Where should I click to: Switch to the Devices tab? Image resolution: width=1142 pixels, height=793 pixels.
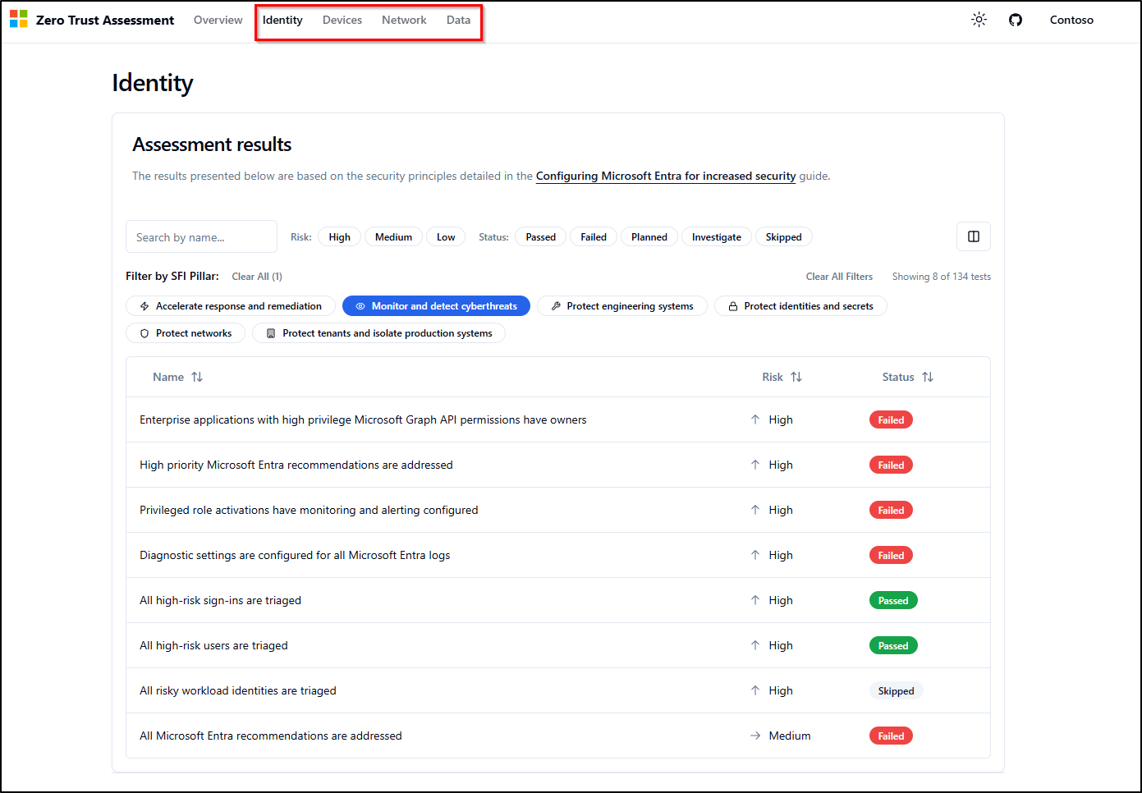(342, 20)
